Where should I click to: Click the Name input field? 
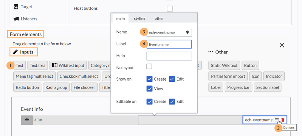point(169,32)
